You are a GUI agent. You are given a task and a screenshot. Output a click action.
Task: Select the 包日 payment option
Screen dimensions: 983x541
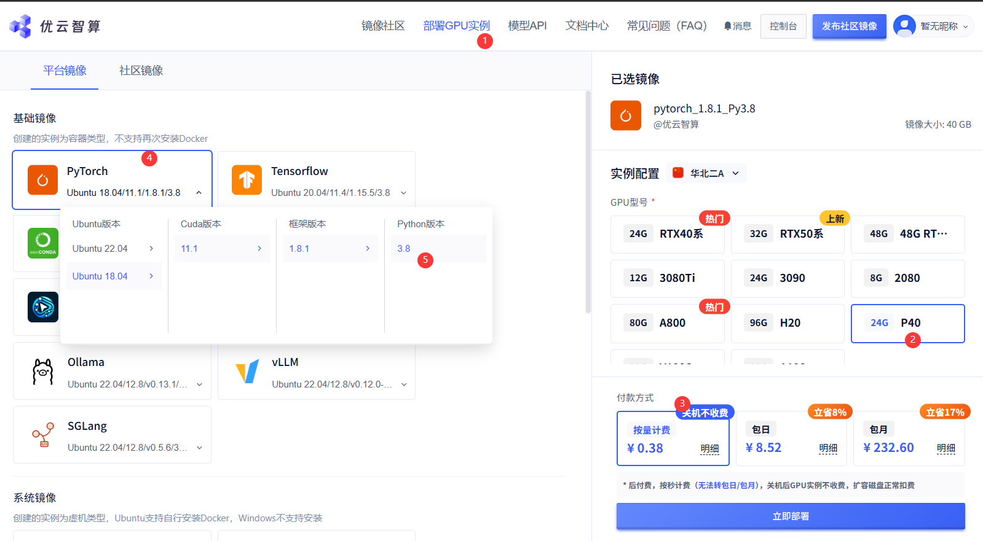coord(791,438)
